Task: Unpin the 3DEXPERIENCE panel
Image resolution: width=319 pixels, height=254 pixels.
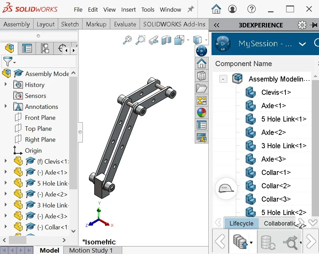Action: (314, 25)
